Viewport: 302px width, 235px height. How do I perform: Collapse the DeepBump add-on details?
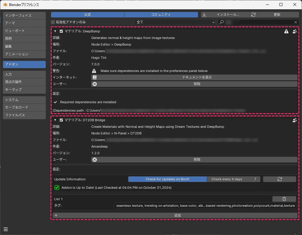55,31
